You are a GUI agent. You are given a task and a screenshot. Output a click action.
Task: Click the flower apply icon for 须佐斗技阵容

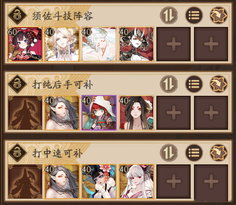point(219,15)
